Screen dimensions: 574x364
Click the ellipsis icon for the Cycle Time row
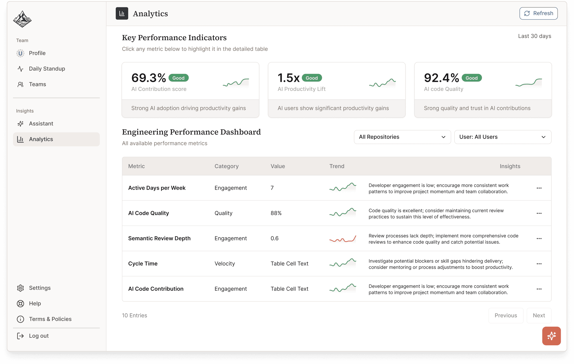coord(539,264)
